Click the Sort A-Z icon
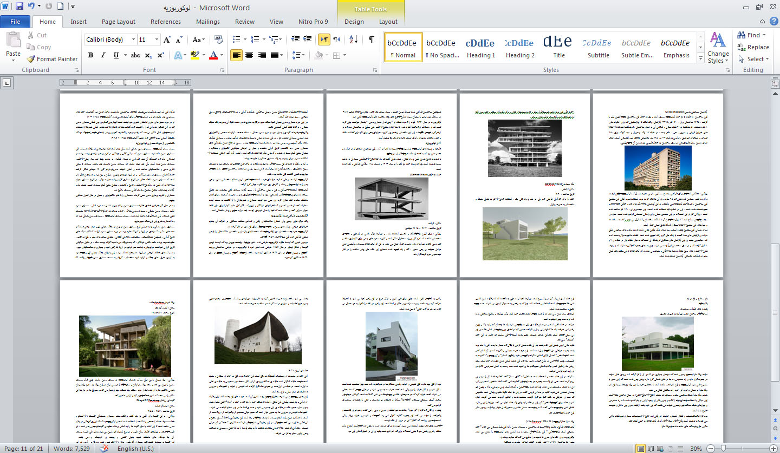This screenshot has width=780, height=453. [x=354, y=40]
